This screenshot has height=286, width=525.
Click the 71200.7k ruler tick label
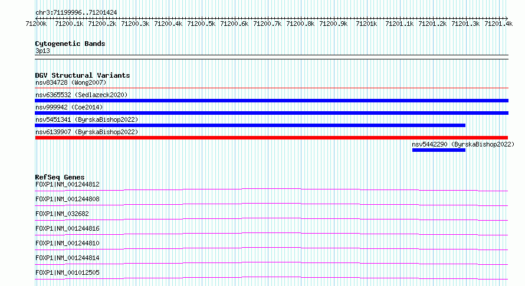pyautogui.click(x=267, y=24)
